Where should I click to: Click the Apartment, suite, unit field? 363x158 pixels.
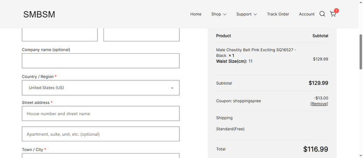[101, 134]
